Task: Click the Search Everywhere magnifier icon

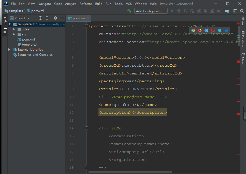Action: click(242, 11)
